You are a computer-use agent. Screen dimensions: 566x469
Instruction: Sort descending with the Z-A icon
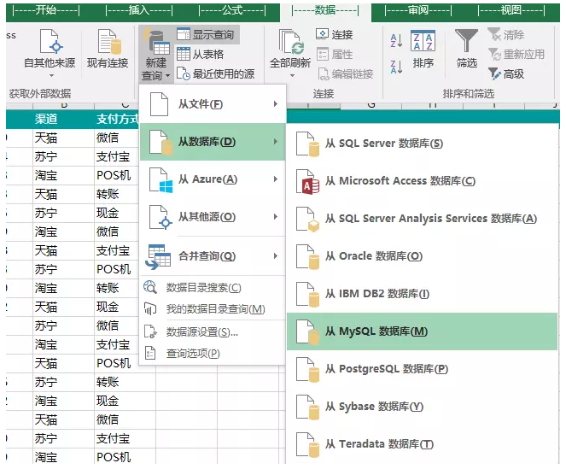pyautogui.click(x=396, y=67)
